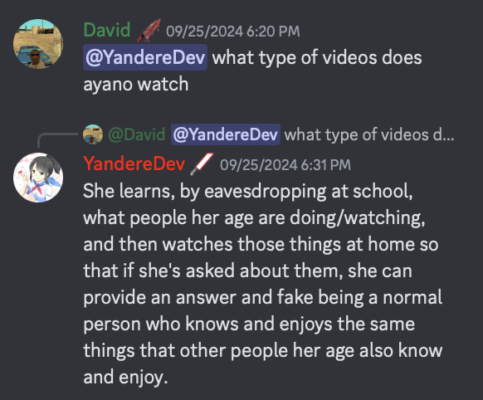
Task: Click the line 'provide an answer and fake'
Action: click(x=225, y=297)
